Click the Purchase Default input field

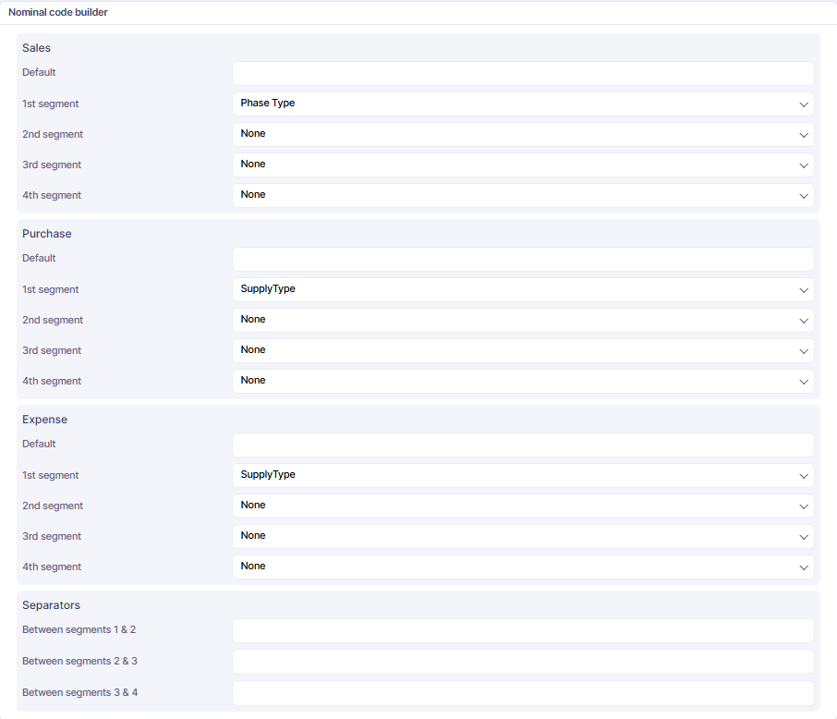[x=522, y=259]
